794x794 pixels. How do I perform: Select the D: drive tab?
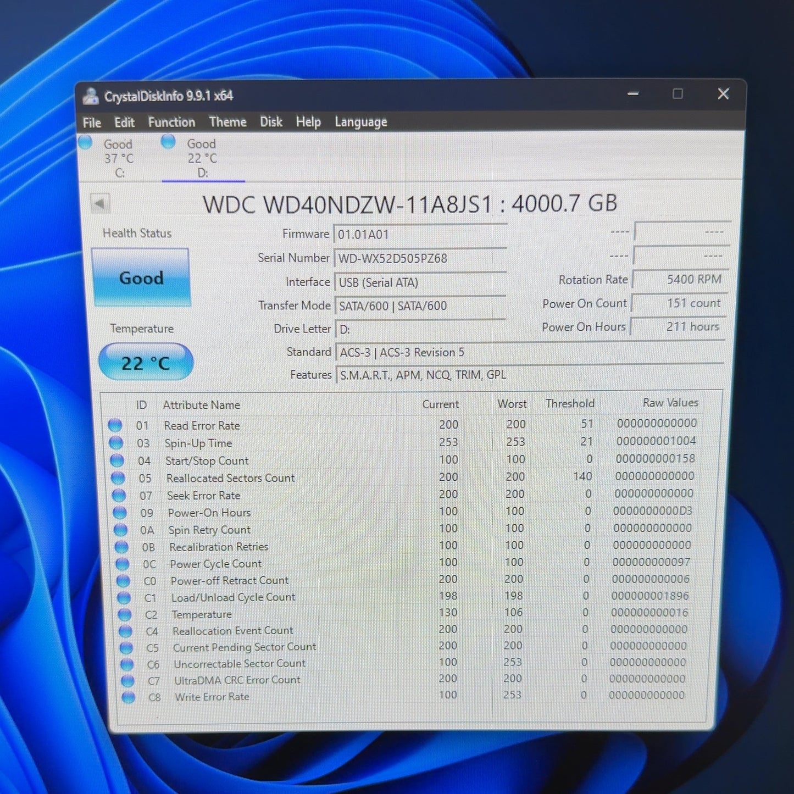203,158
